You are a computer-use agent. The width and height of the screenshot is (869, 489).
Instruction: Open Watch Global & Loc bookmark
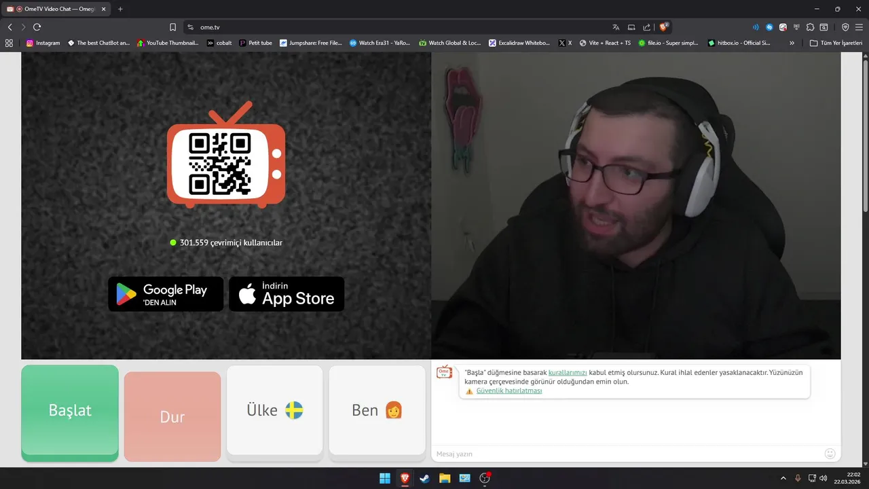pos(449,43)
